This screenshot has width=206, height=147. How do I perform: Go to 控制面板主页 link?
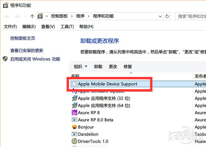23,38
